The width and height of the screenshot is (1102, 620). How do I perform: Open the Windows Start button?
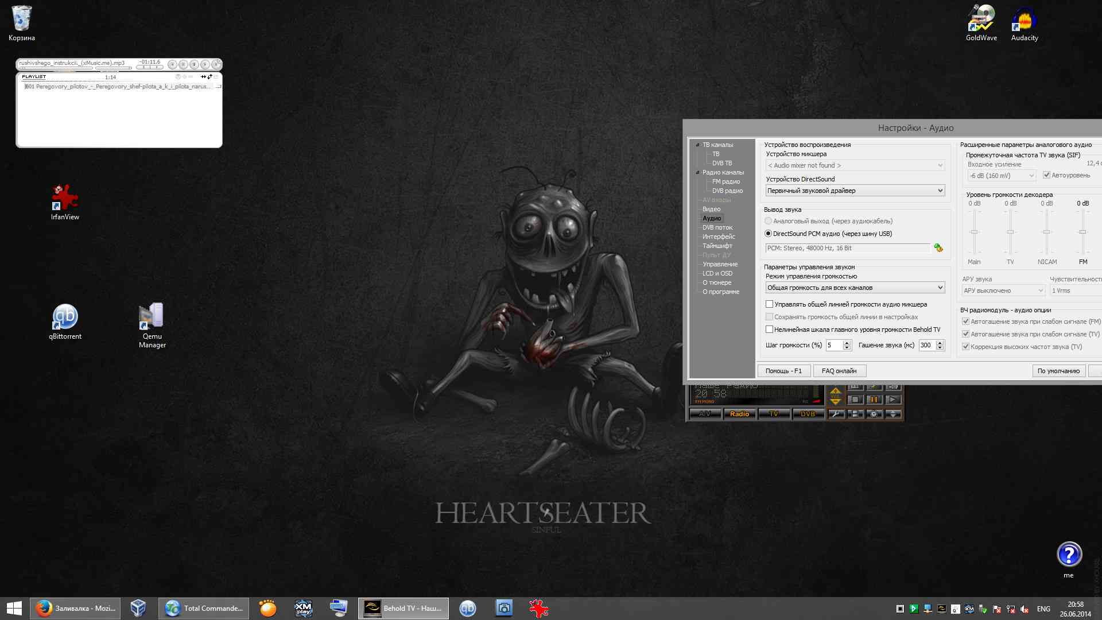(x=14, y=608)
